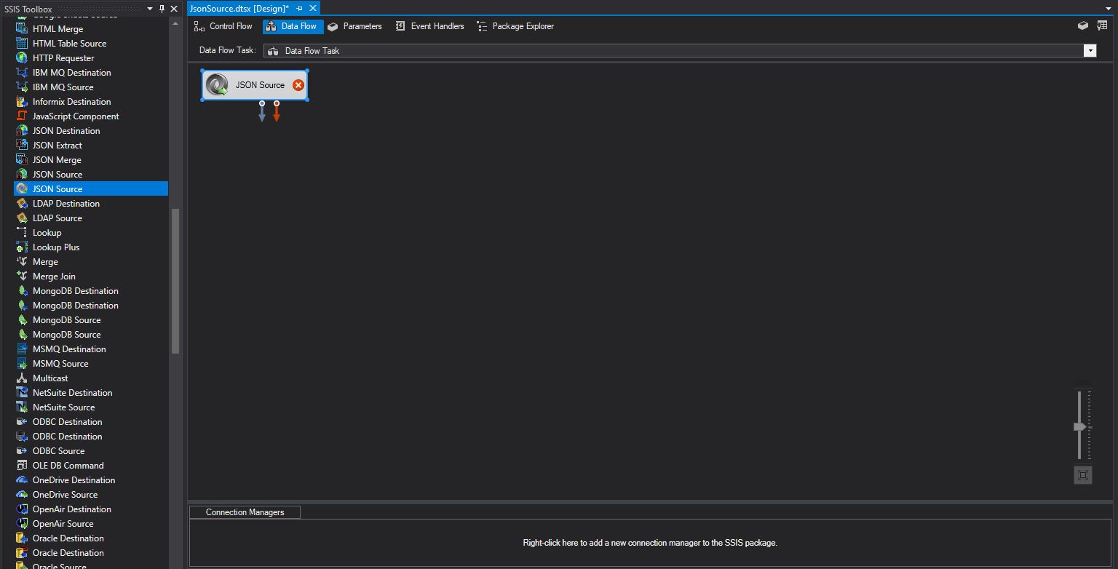1118x569 pixels.
Task: Choose the HTTP Requester globe icon
Action: coord(22,58)
